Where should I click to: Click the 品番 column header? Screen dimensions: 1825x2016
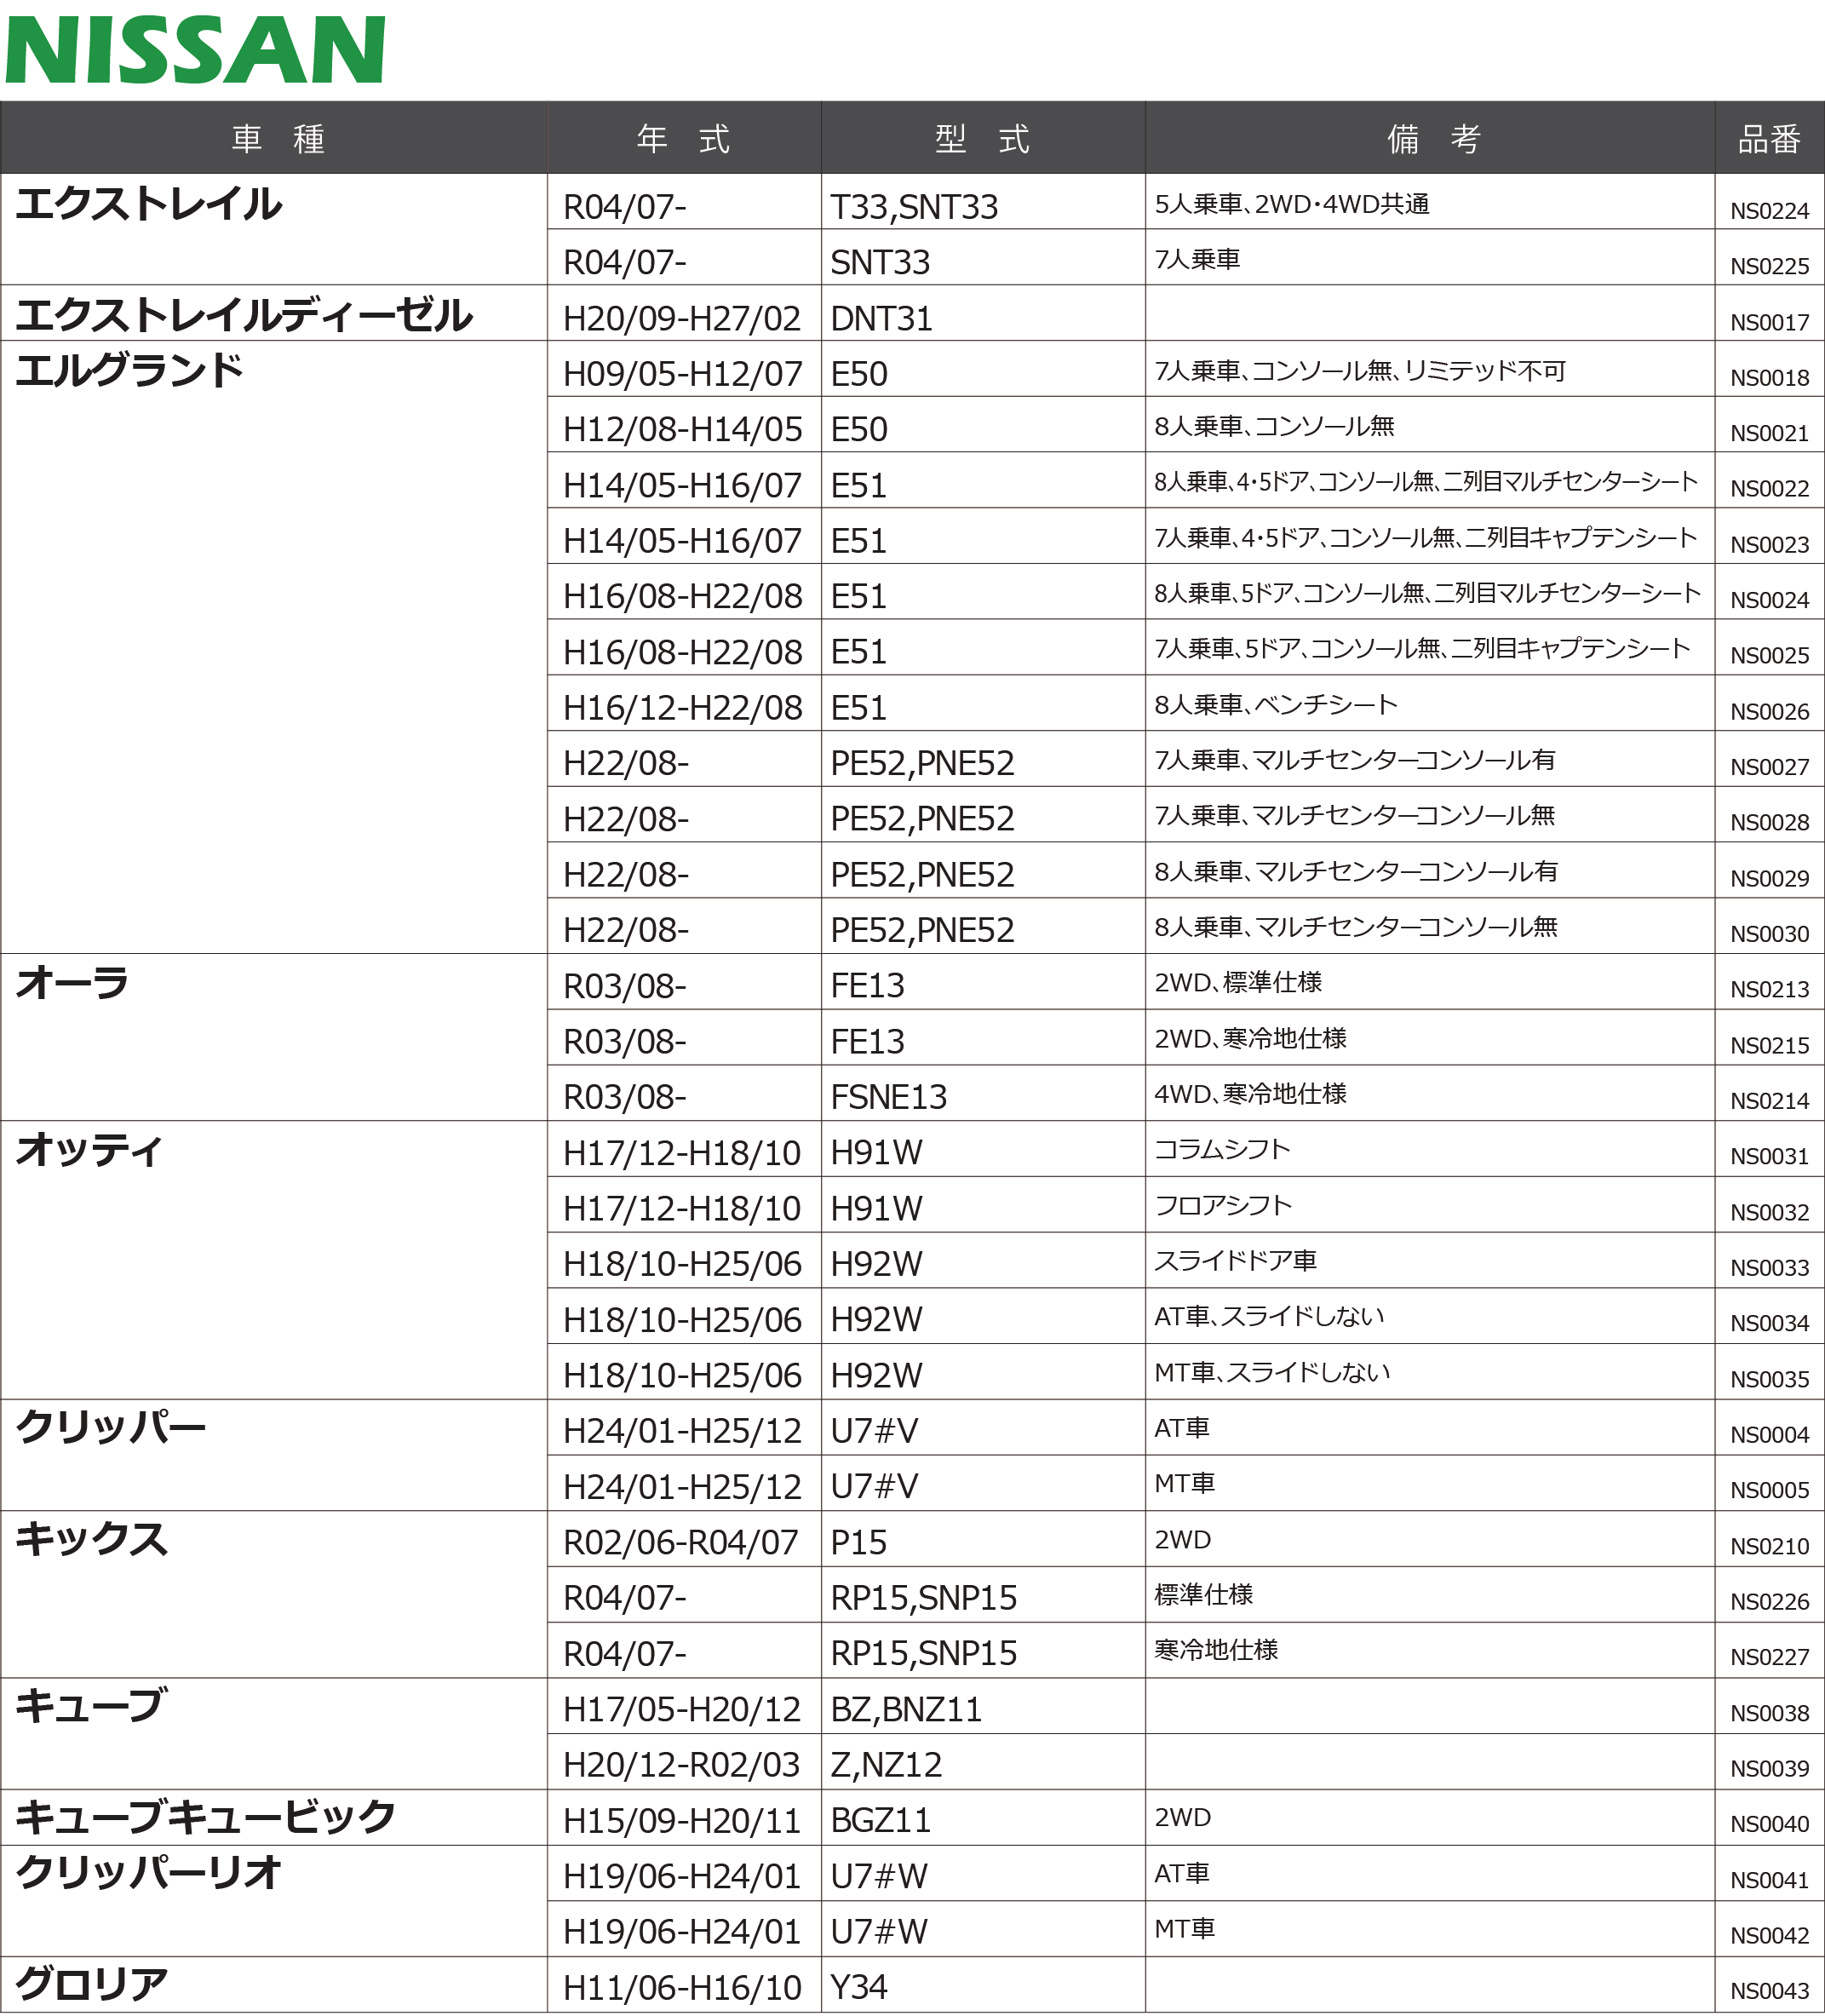1769,139
